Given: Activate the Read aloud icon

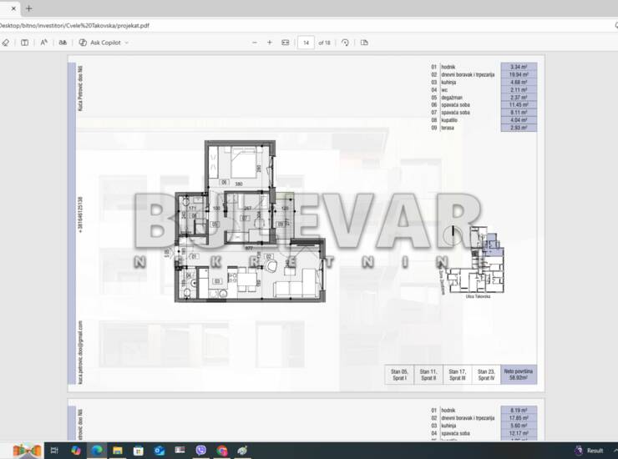Looking at the screenshot, I should click(x=44, y=43).
